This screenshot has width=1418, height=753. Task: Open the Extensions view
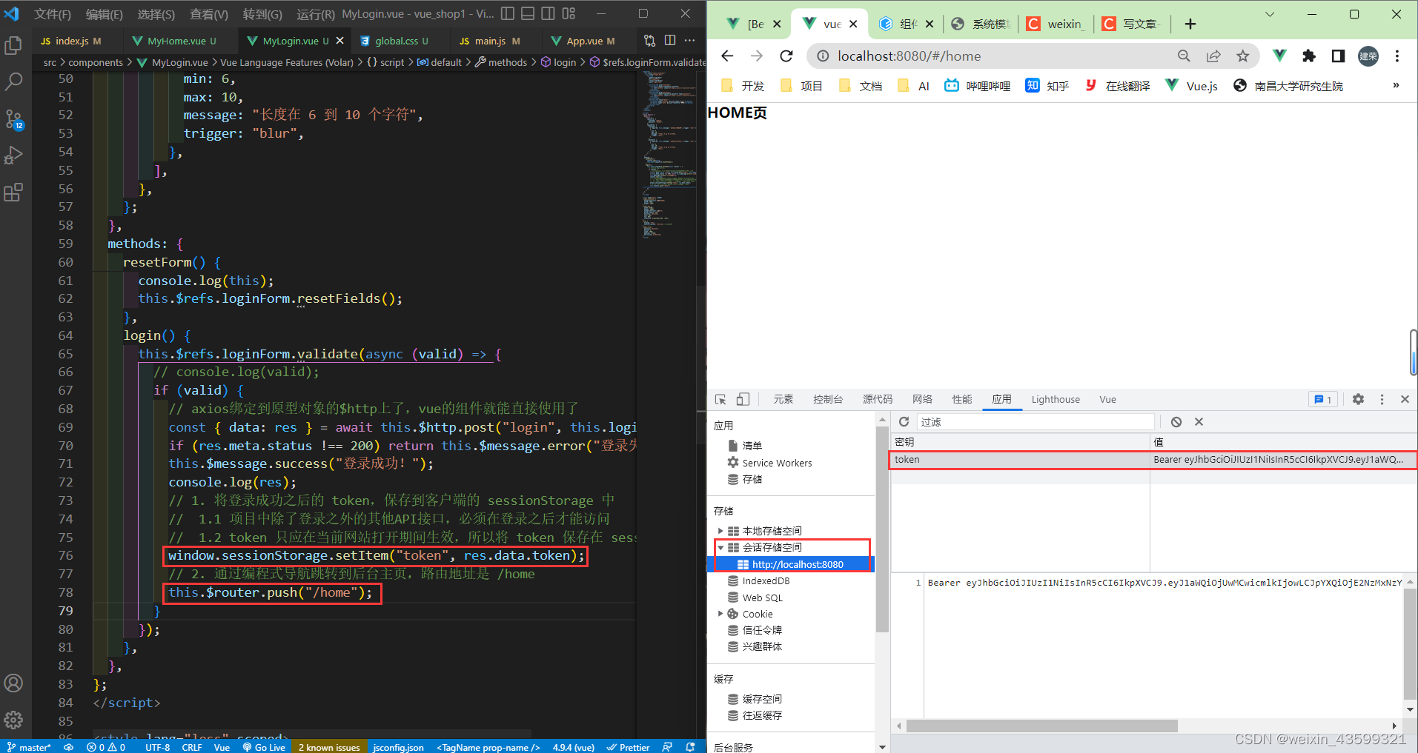13,193
